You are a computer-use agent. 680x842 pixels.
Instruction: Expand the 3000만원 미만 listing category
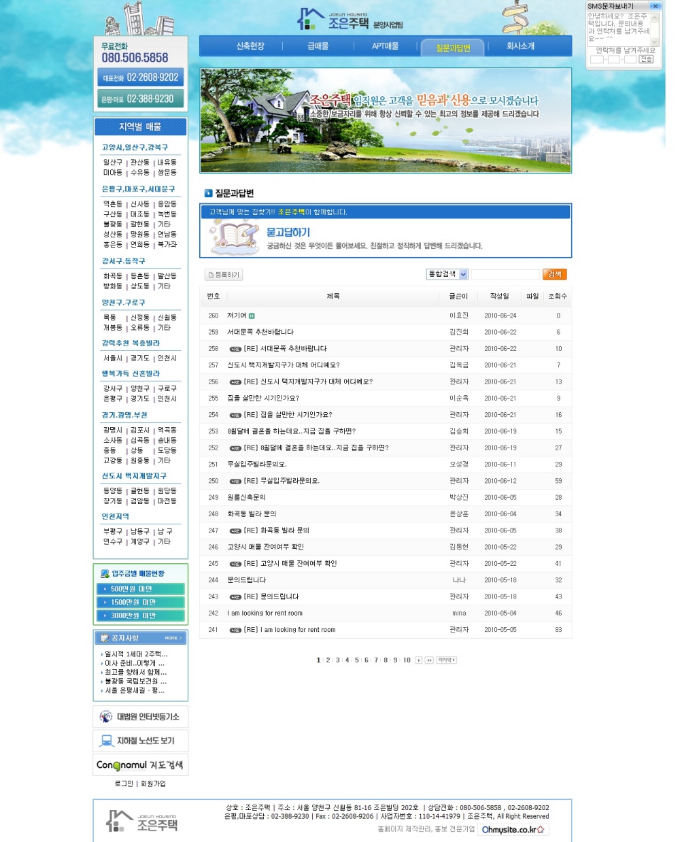coord(140,616)
